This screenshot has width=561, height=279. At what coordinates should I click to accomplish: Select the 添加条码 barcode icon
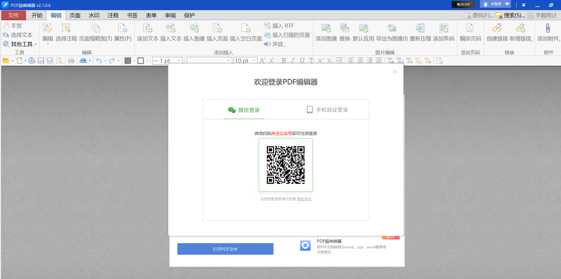pos(444,33)
